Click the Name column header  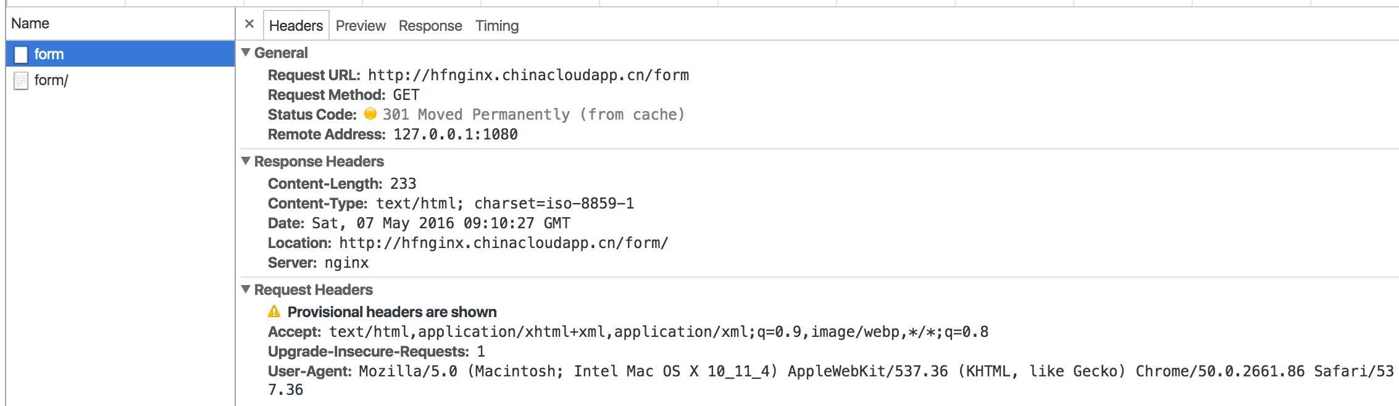(x=30, y=23)
